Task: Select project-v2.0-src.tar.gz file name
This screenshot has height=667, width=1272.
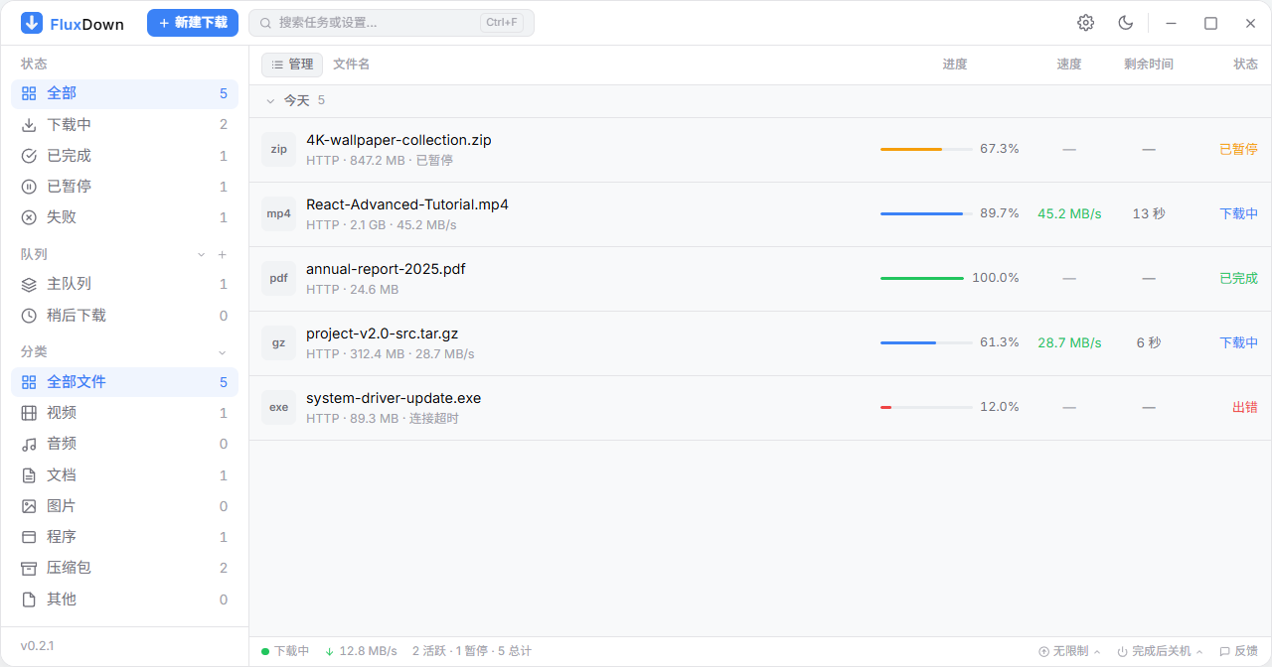Action: 382,333
